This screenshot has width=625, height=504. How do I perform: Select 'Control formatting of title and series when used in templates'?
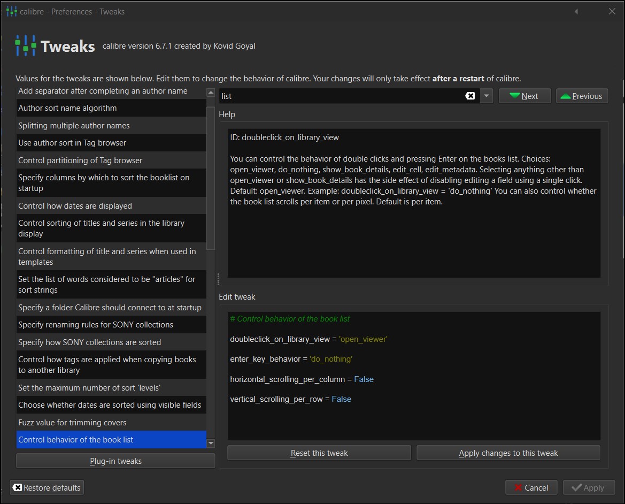[x=111, y=257]
